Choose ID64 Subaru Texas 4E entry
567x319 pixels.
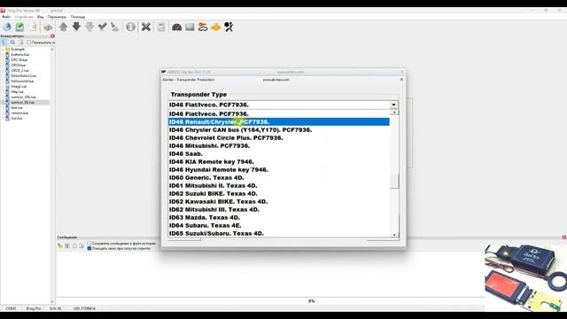[279, 225]
